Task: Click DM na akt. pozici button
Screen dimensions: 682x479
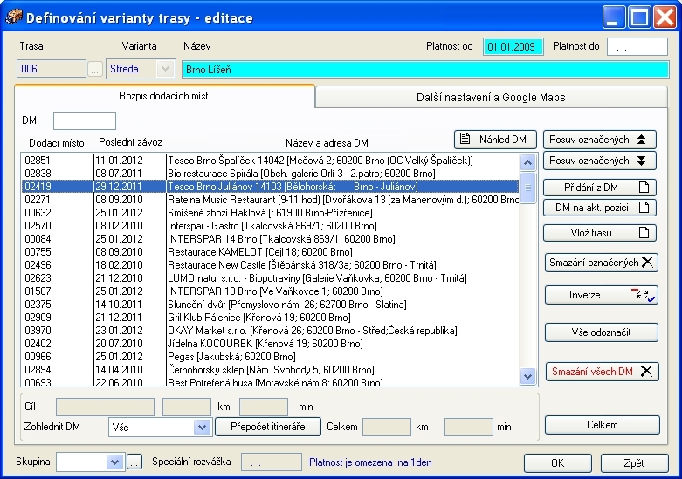Action: tap(599, 208)
